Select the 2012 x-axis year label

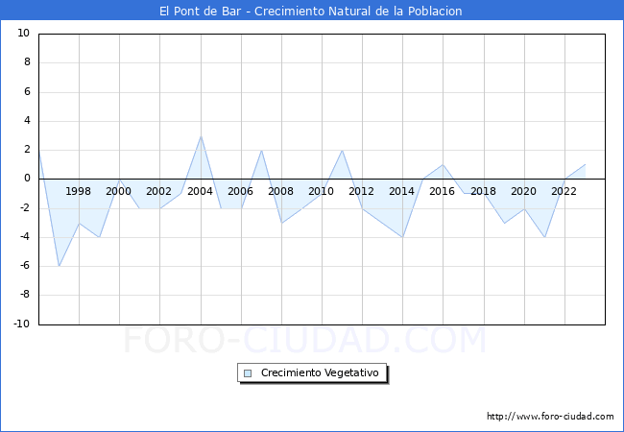coord(361,191)
